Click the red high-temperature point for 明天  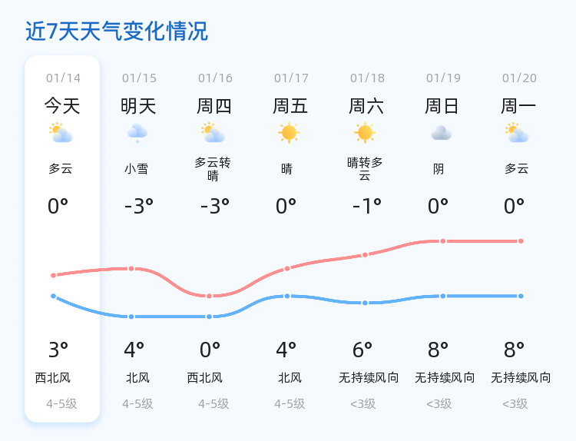[x=131, y=269]
